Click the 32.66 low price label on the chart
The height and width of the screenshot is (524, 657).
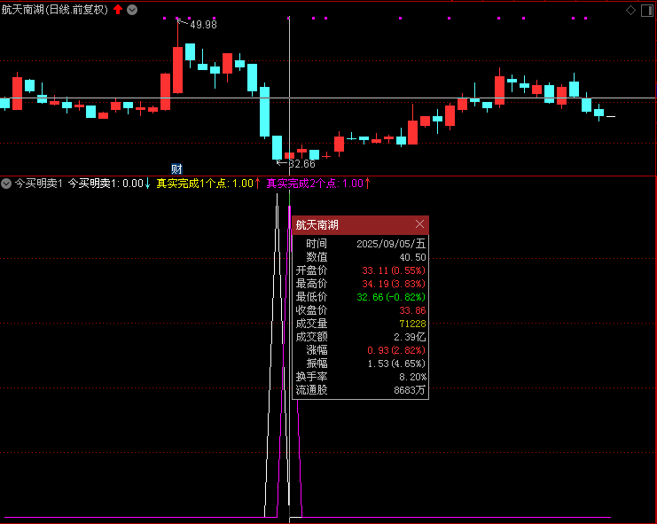[301, 164]
